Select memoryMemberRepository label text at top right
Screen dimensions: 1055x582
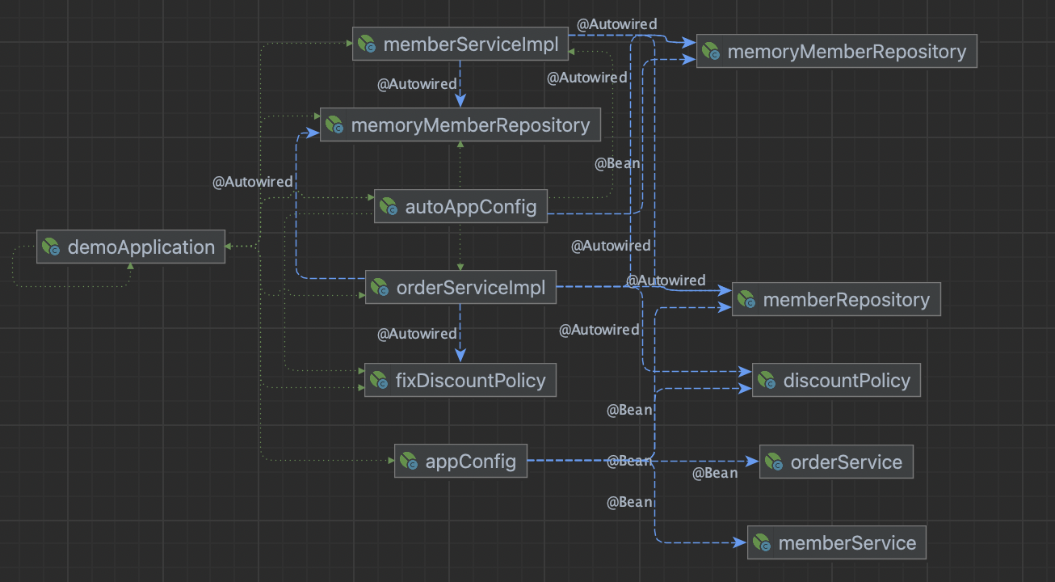click(x=847, y=52)
